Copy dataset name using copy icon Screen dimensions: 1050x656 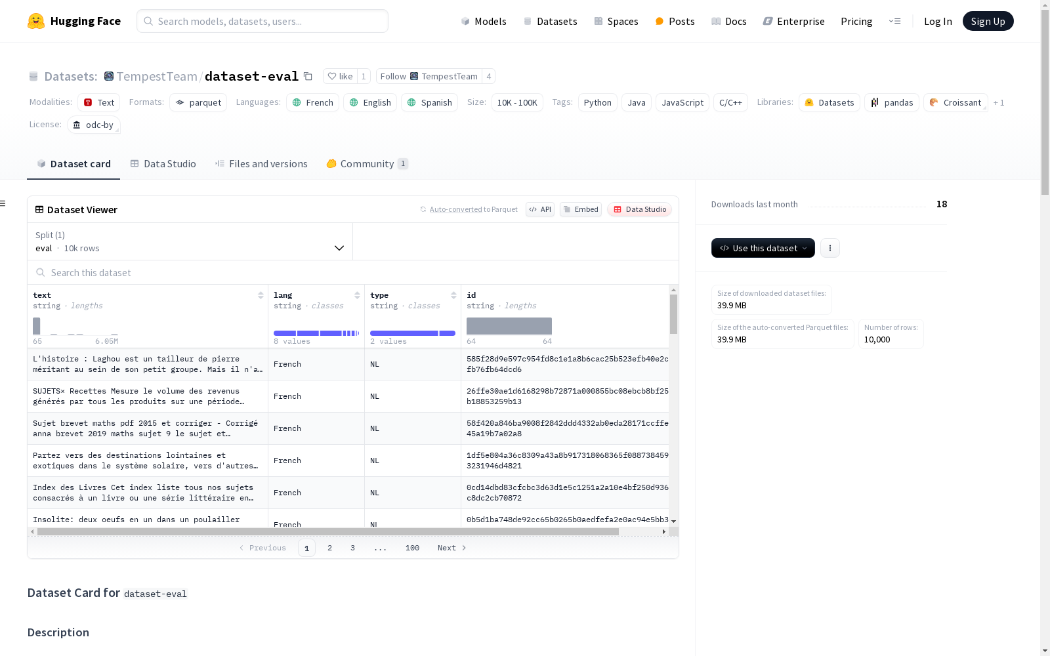[x=308, y=76]
